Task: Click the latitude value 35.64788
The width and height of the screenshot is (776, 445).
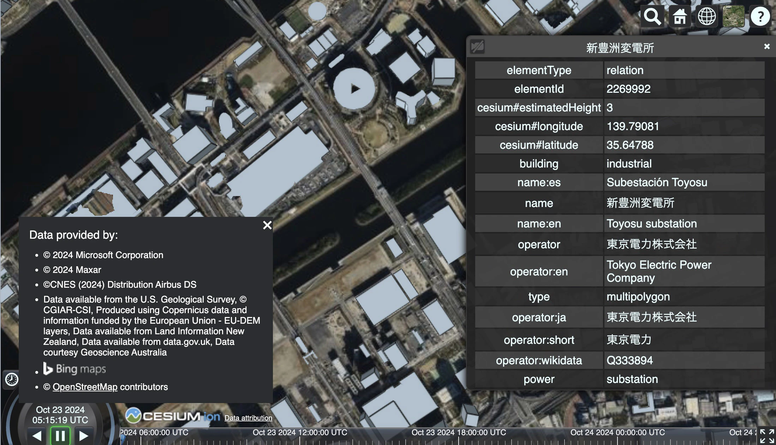Action: [x=630, y=145]
